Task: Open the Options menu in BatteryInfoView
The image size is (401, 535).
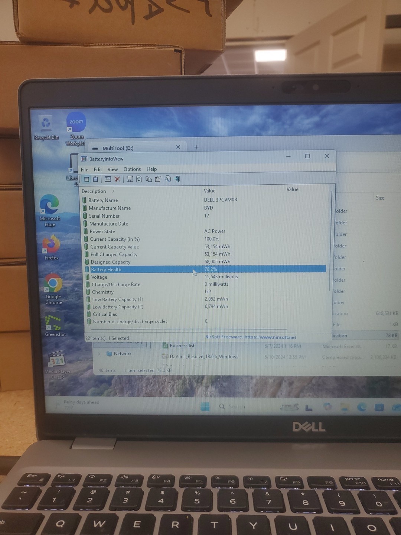Action: [132, 169]
